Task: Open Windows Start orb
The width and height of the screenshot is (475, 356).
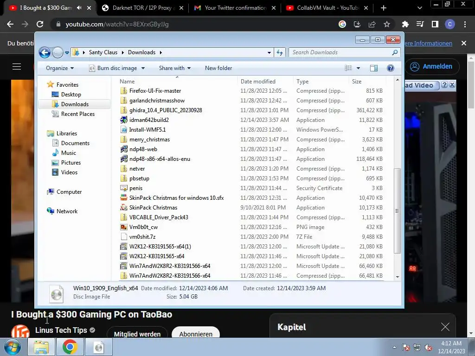Action: (x=13, y=347)
